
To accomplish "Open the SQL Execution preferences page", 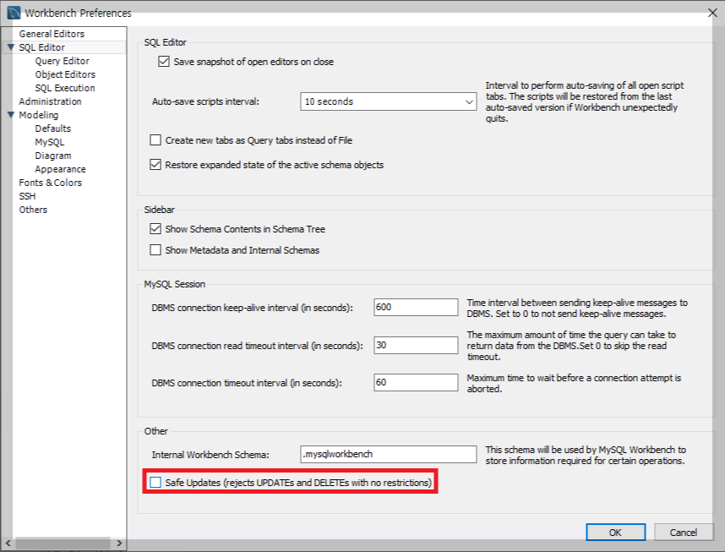I will (x=65, y=88).
